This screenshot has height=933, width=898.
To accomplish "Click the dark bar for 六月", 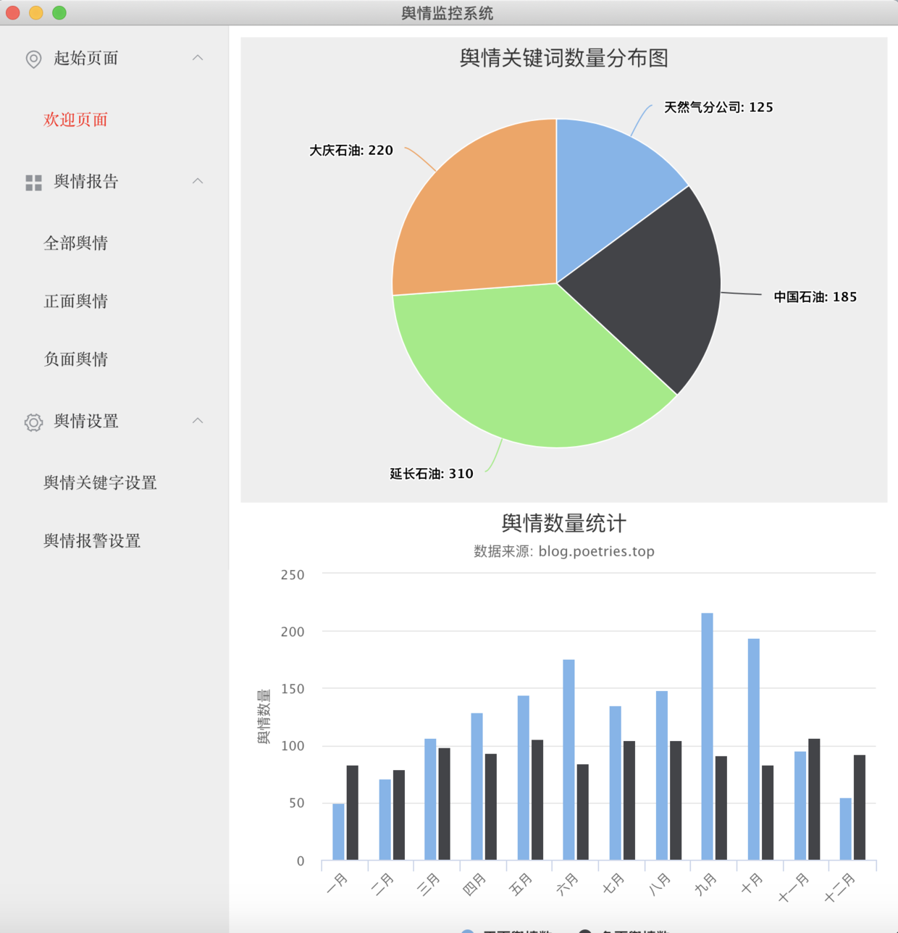I will 583,813.
